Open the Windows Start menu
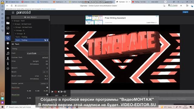This screenshot has height=109, width=194. 2,107
